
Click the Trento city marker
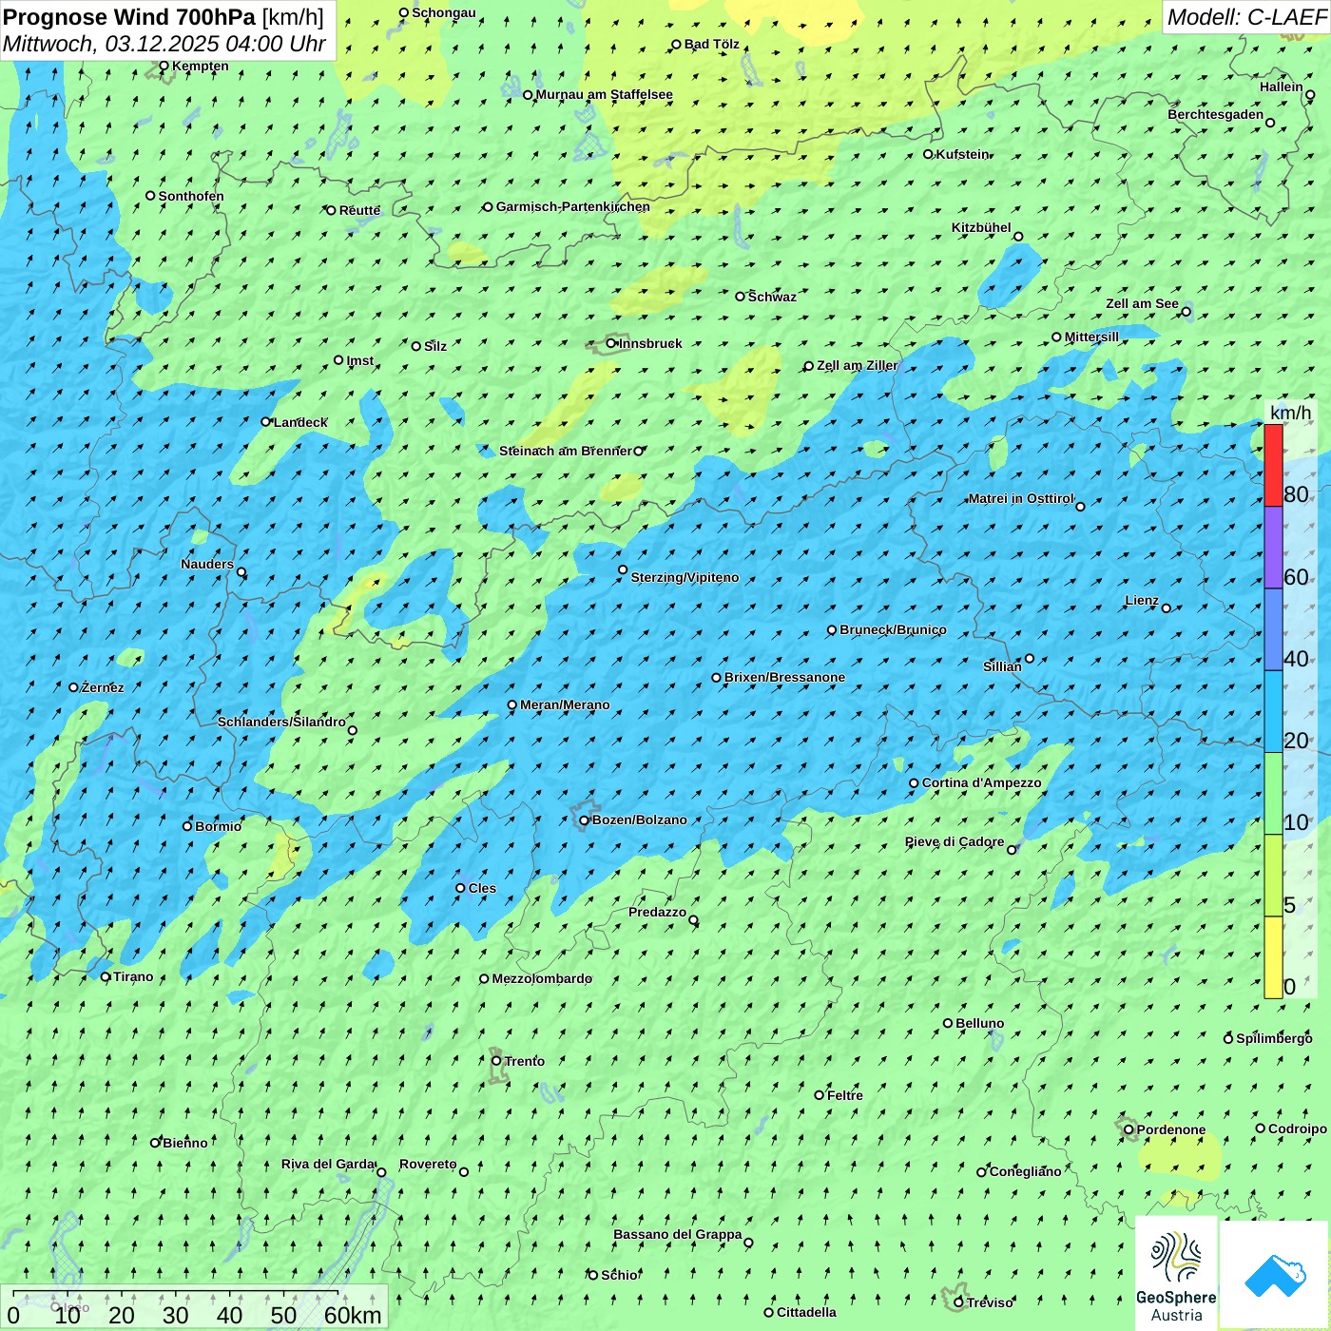point(496,1061)
